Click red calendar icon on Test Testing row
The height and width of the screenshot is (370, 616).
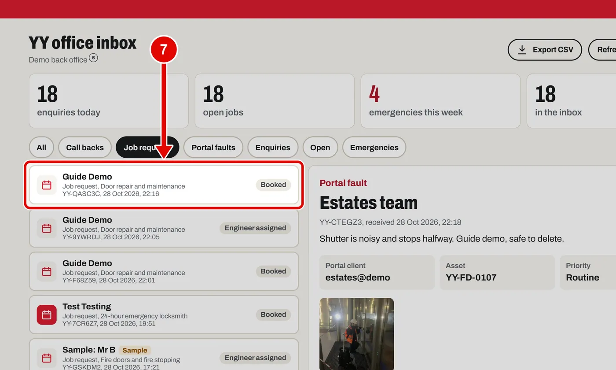tap(47, 314)
